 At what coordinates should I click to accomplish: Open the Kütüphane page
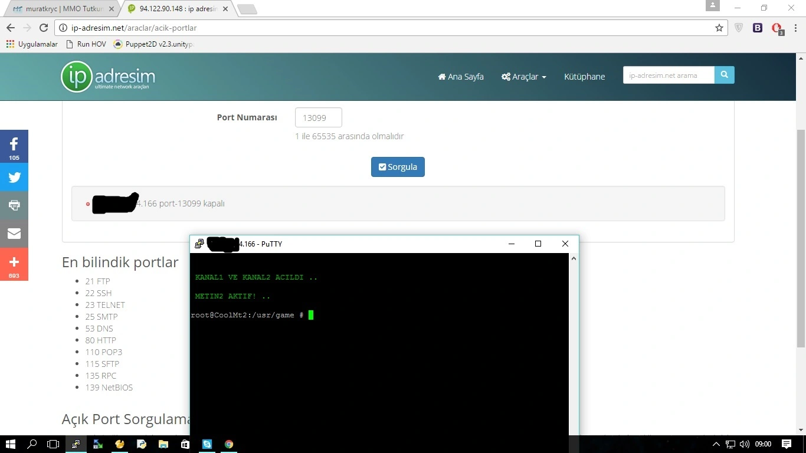point(584,77)
